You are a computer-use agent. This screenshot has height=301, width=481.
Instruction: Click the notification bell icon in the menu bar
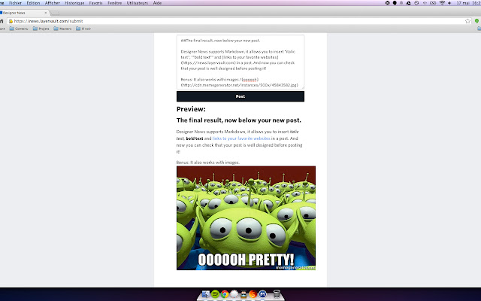[x=401, y=3]
